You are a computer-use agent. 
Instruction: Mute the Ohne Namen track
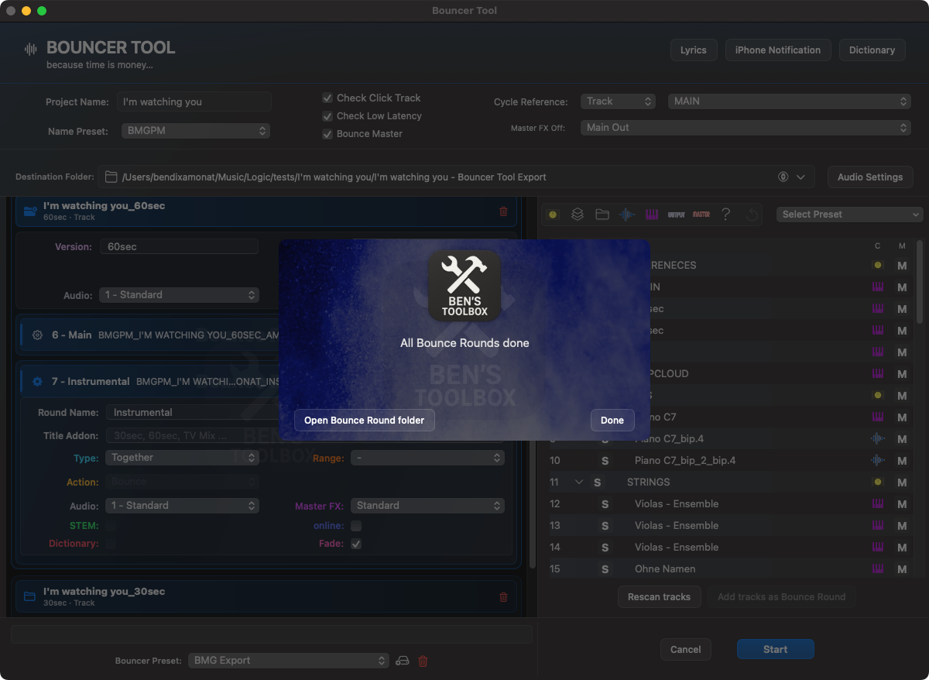(x=902, y=568)
